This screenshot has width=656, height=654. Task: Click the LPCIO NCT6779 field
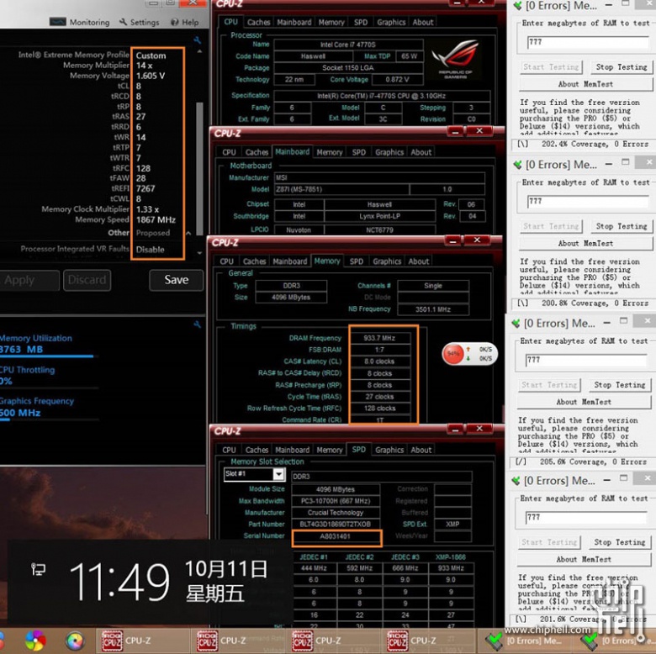point(379,229)
